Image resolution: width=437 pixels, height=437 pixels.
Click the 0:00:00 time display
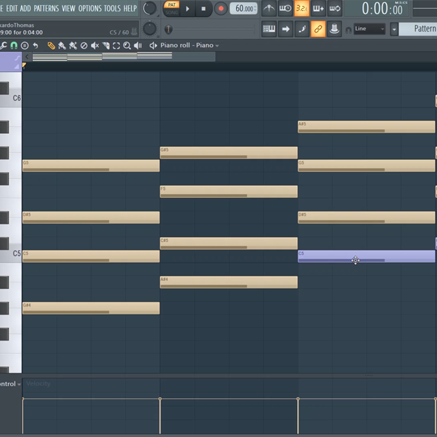point(382,9)
